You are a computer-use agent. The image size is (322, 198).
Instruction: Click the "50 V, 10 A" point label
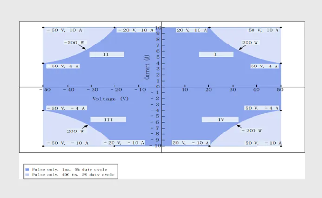(x=262, y=30)
